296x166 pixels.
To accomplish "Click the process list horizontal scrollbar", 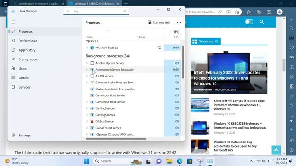I will 116,139.
